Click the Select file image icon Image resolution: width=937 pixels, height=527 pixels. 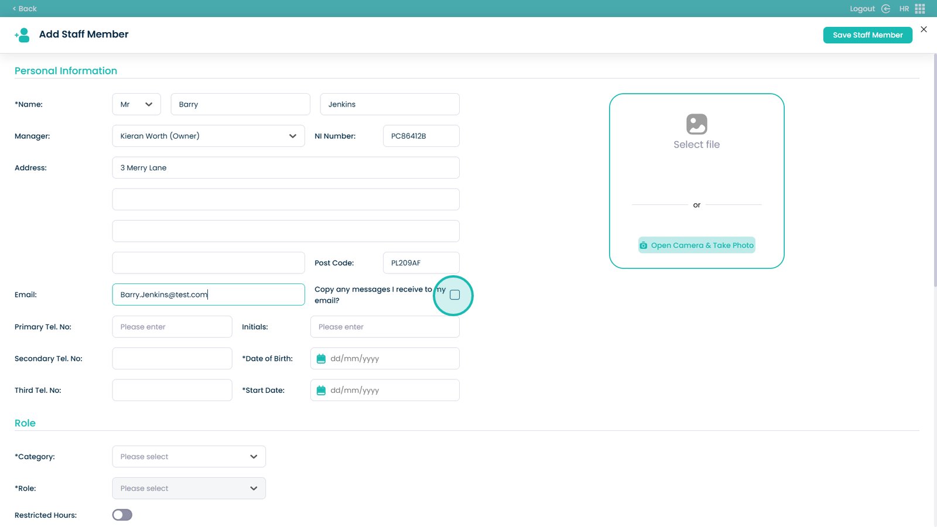point(696,124)
